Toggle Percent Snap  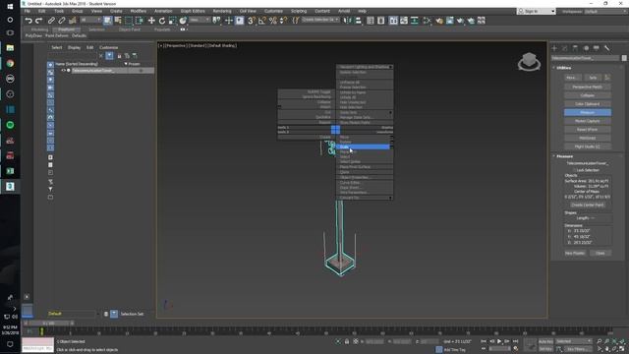pyautogui.click(x=273, y=20)
